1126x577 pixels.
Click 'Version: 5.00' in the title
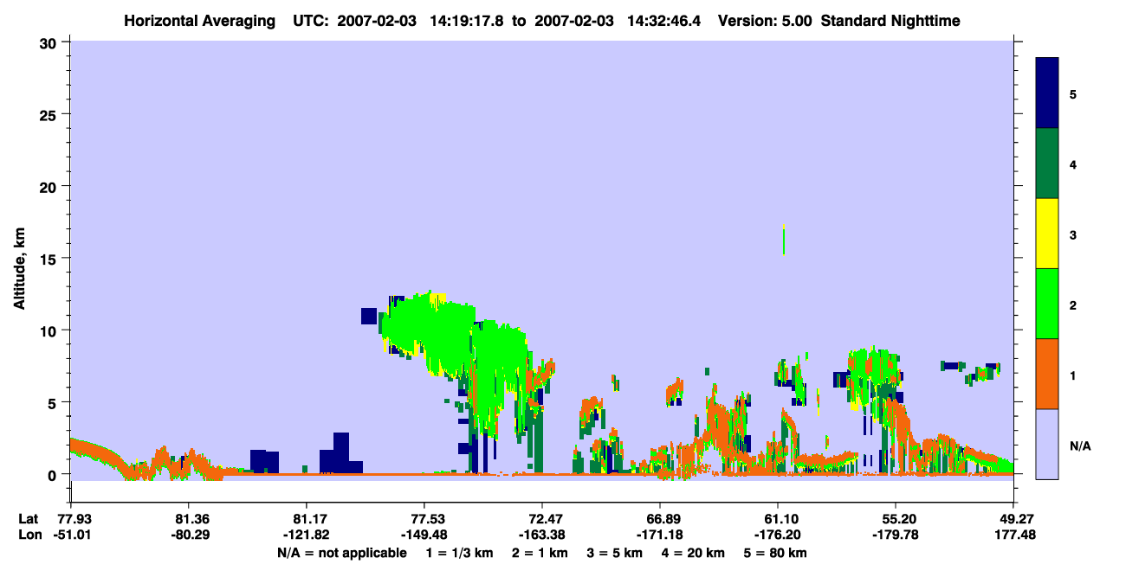(x=764, y=20)
